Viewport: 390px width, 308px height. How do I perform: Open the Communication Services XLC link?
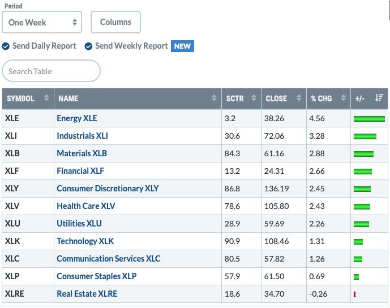tap(109, 259)
